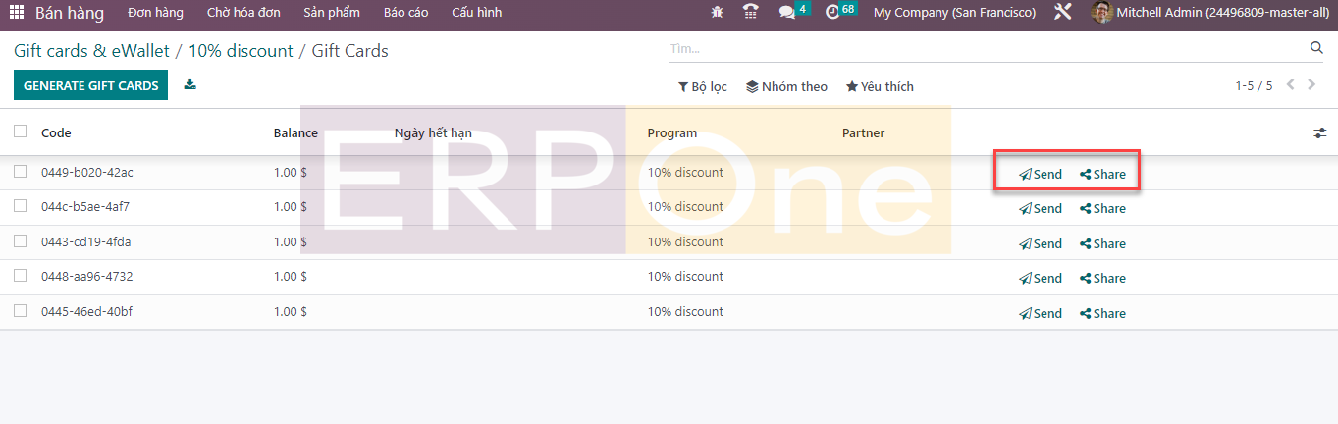Viewport: 1338px width, 424px height.
Task: Click the debug bug icon
Action: (717, 13)
